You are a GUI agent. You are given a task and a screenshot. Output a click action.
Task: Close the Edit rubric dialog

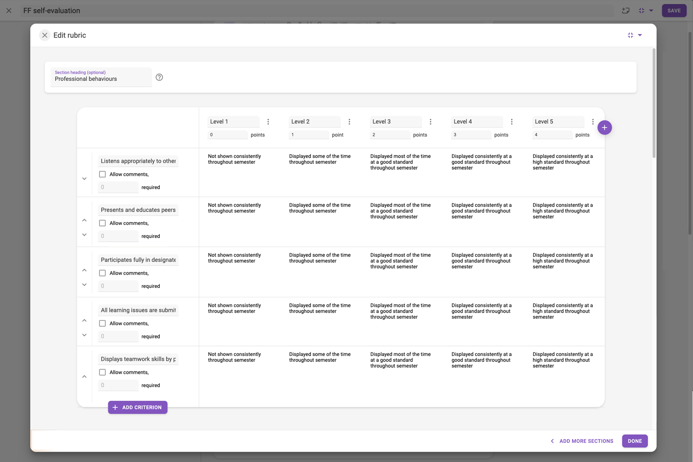pos(45,35)
